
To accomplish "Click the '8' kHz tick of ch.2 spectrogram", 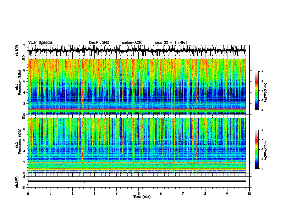I will pos(25,129).
